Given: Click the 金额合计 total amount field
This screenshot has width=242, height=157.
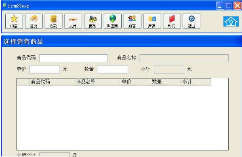Looking at the screenshot, I should point(54,155).
